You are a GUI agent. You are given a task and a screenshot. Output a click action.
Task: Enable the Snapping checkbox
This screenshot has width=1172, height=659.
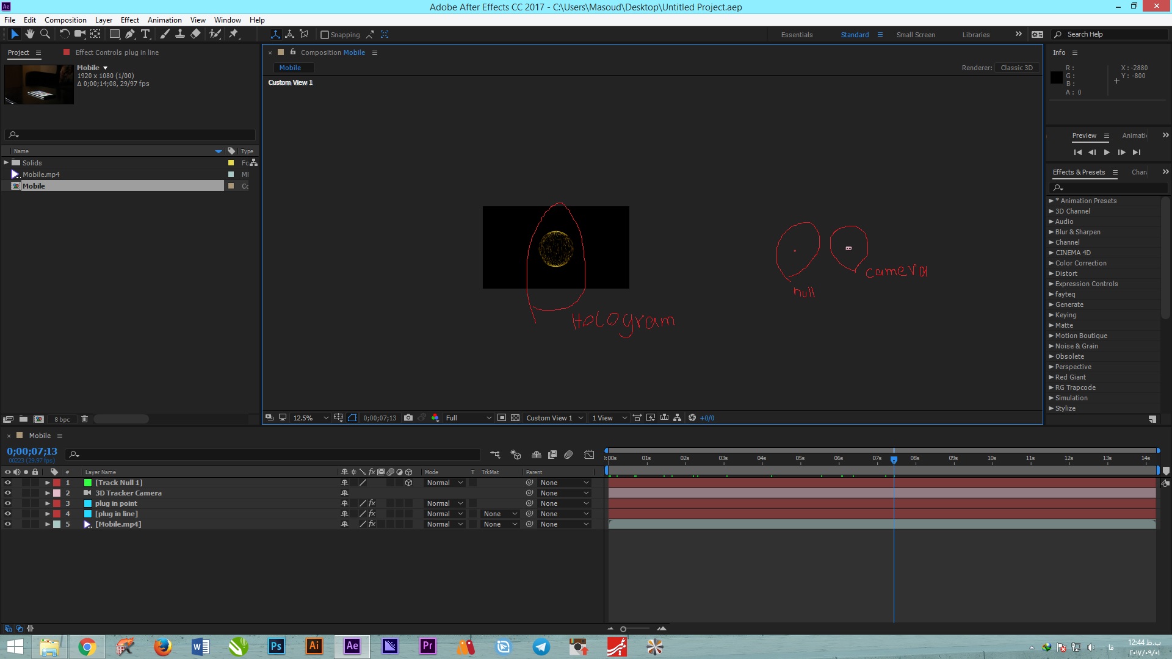click(325, 35)
